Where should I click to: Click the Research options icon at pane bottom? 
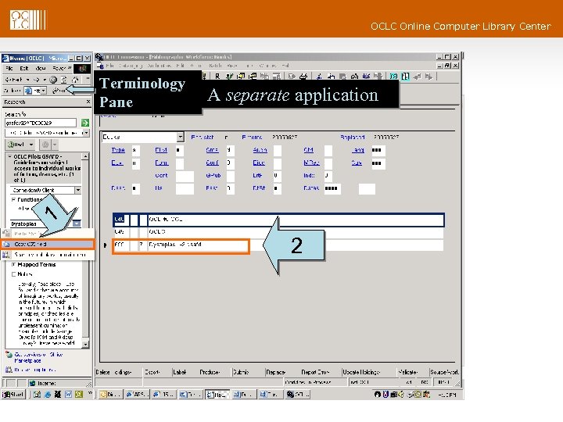[x=9, y=370]
